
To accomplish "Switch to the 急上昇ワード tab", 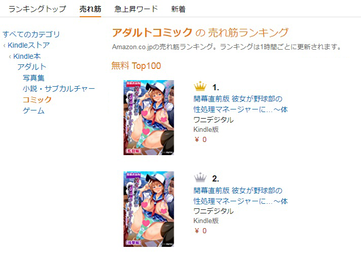I will [136, 9].
